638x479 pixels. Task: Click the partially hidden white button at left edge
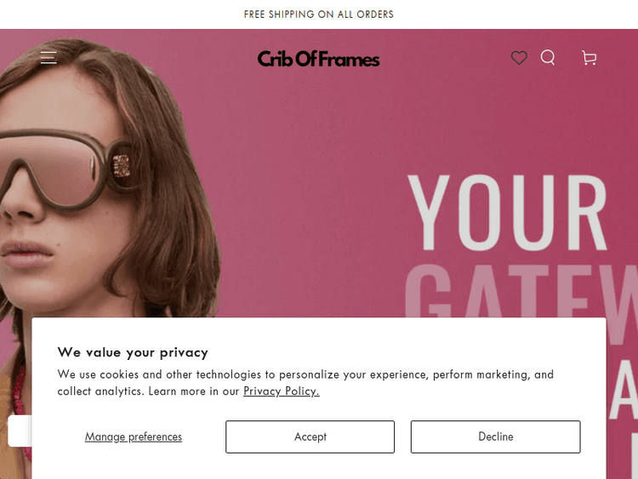coord(19,431)
